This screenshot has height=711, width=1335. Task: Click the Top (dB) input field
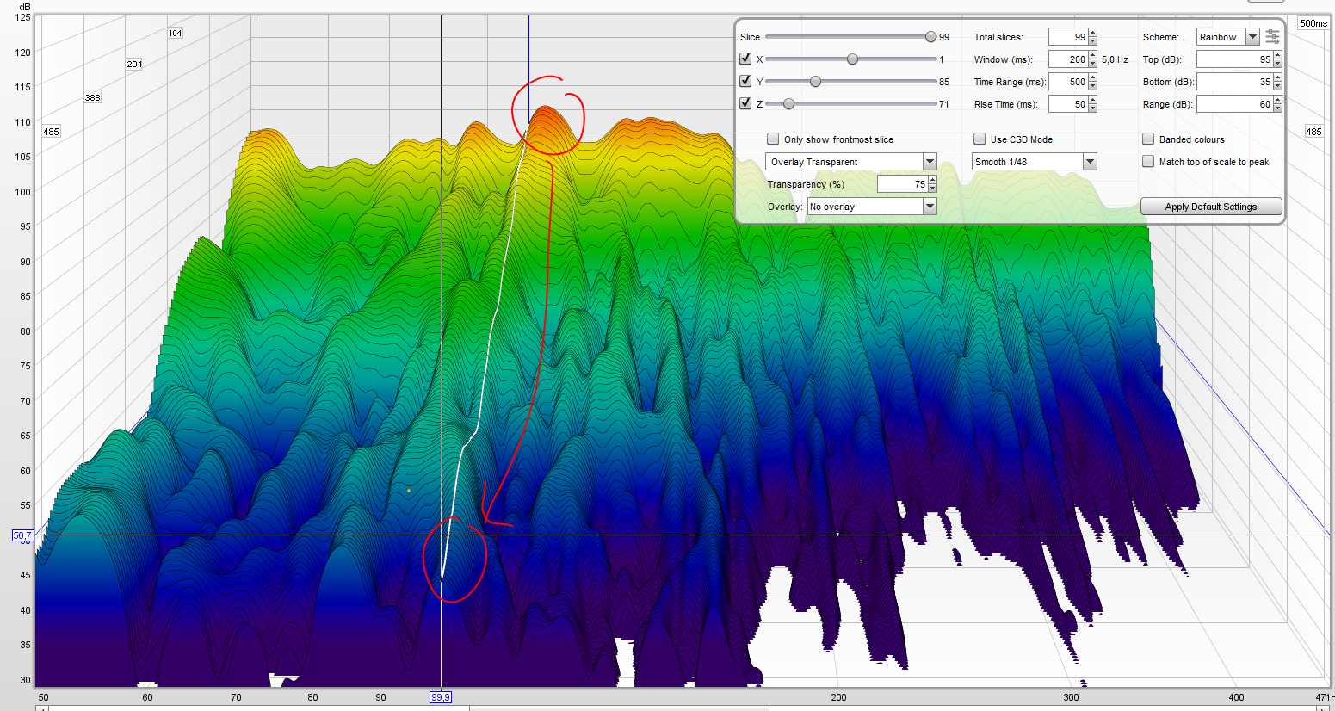point(1234,59)
